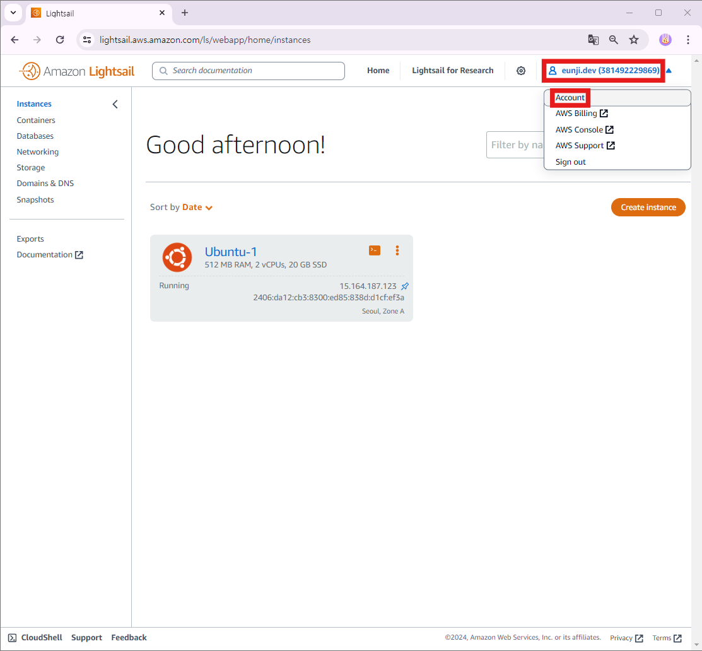Click the browser address bar URL
The height and width of the screenshot is (651, 702).
click(x=205, y=40)
